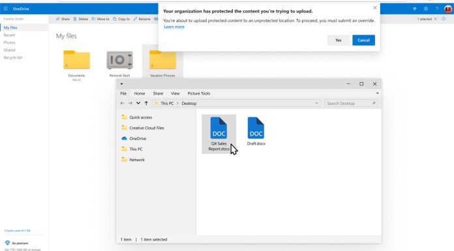Screen dimensions: 454x251
Task: Expand the address bar history dropdown
Action: pyautogui.click(x=316, y=104)
